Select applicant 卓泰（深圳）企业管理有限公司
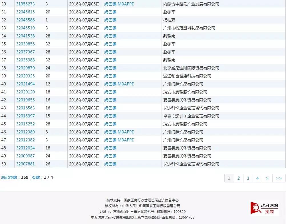 click(x=191, y=116)
